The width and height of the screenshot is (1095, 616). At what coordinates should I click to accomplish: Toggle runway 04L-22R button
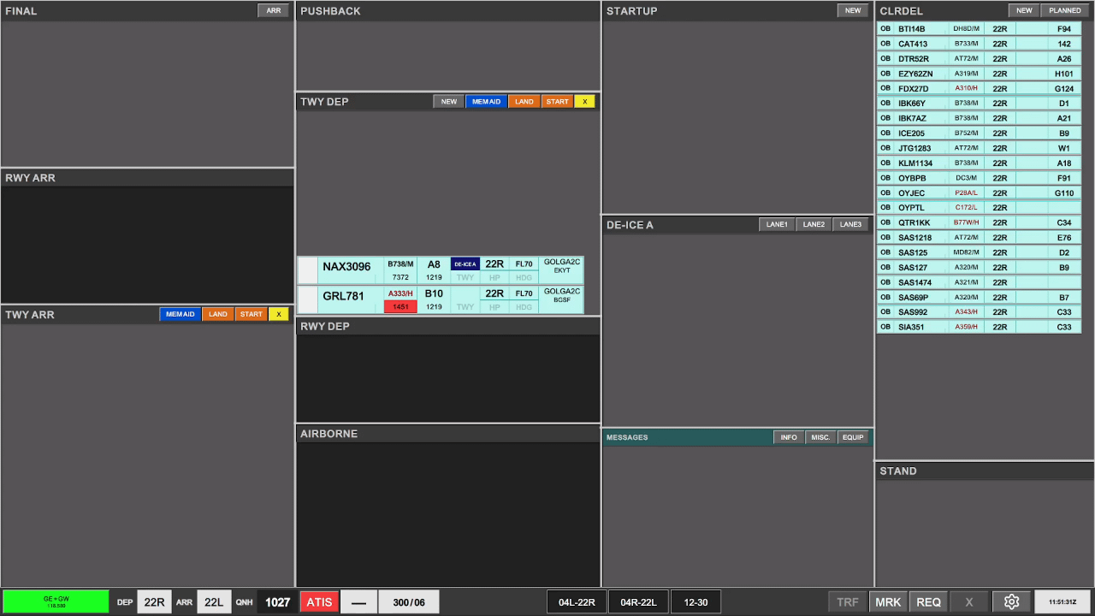pos(577,601)
